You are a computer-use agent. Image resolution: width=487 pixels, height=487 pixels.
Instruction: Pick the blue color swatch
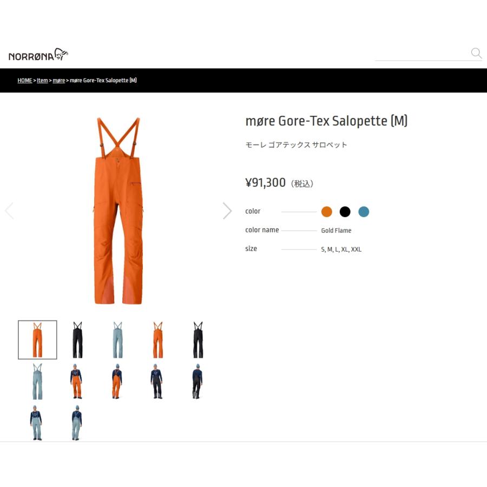point(364,212)
